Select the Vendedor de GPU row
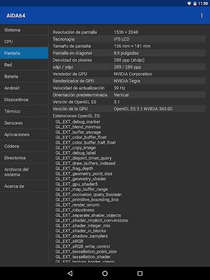This screenshot has height=280, width=210. (x=129, y=74)
